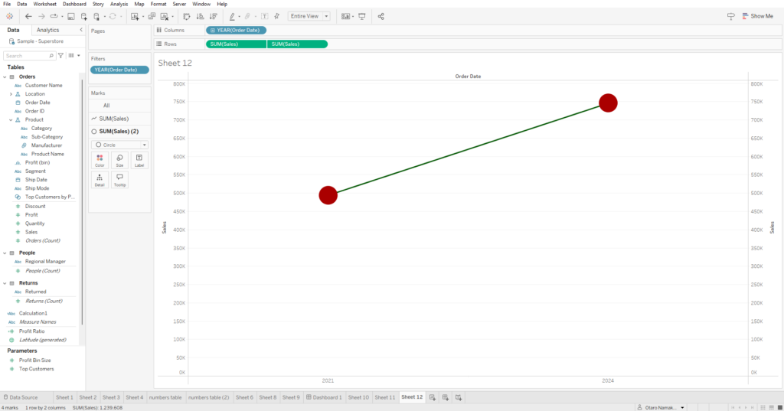Click the red circle mark for 2024

point(608,103)
